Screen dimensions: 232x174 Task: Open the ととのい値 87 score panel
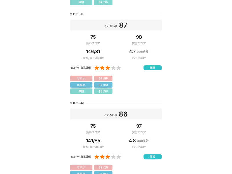[x=116, y=25]
